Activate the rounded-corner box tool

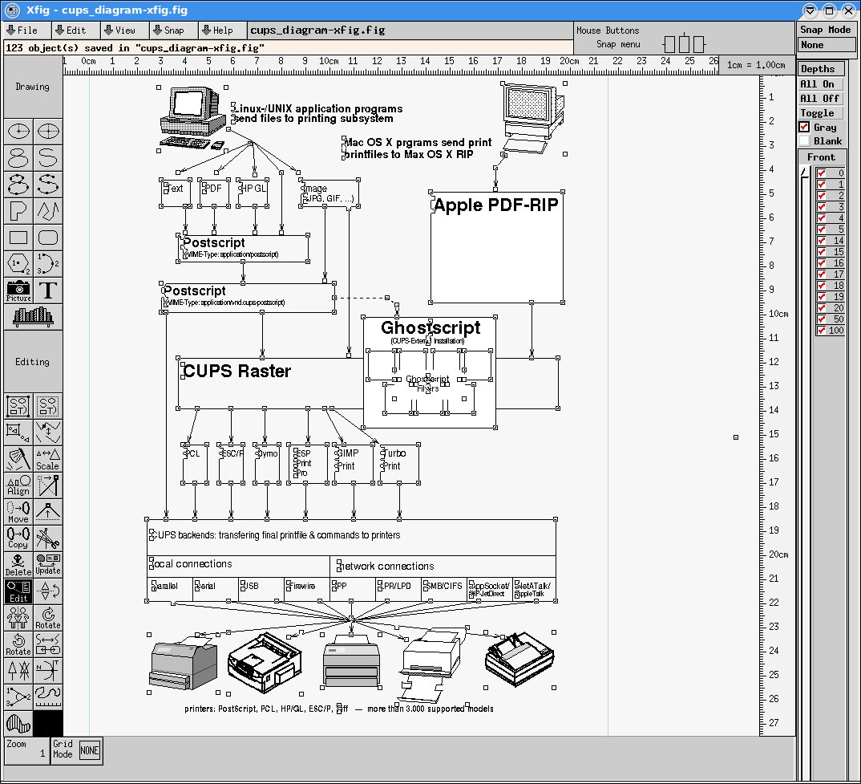(x=48, y=237)
